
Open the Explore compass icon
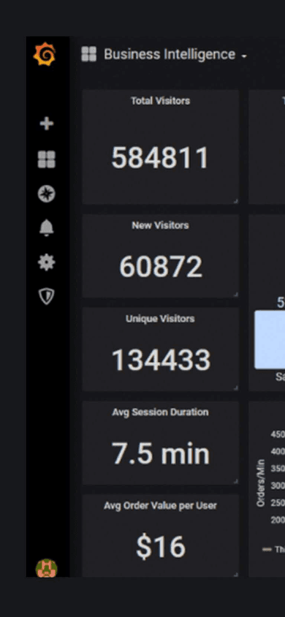tap(46, 194)
